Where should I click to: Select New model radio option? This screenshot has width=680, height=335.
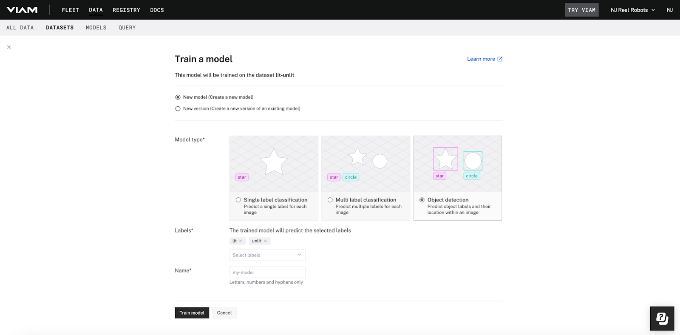178,97
